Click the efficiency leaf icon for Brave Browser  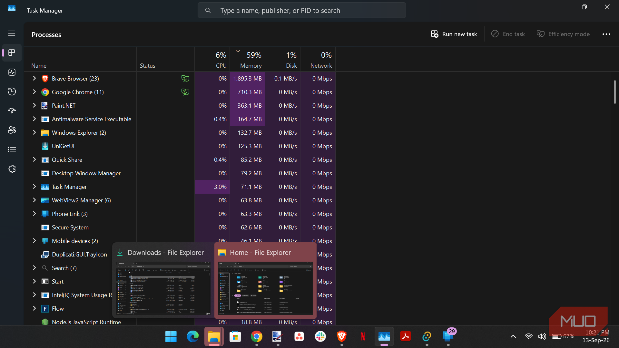click(x=185, y=79)
